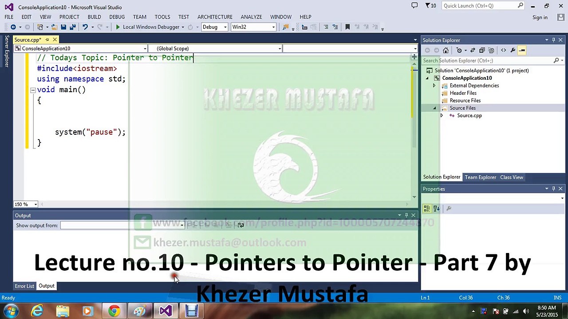Image resolution: width=568 pixels, height=319 pixels.
Task: Open feedback speech bubble icon
Action: tap(414, 6)
